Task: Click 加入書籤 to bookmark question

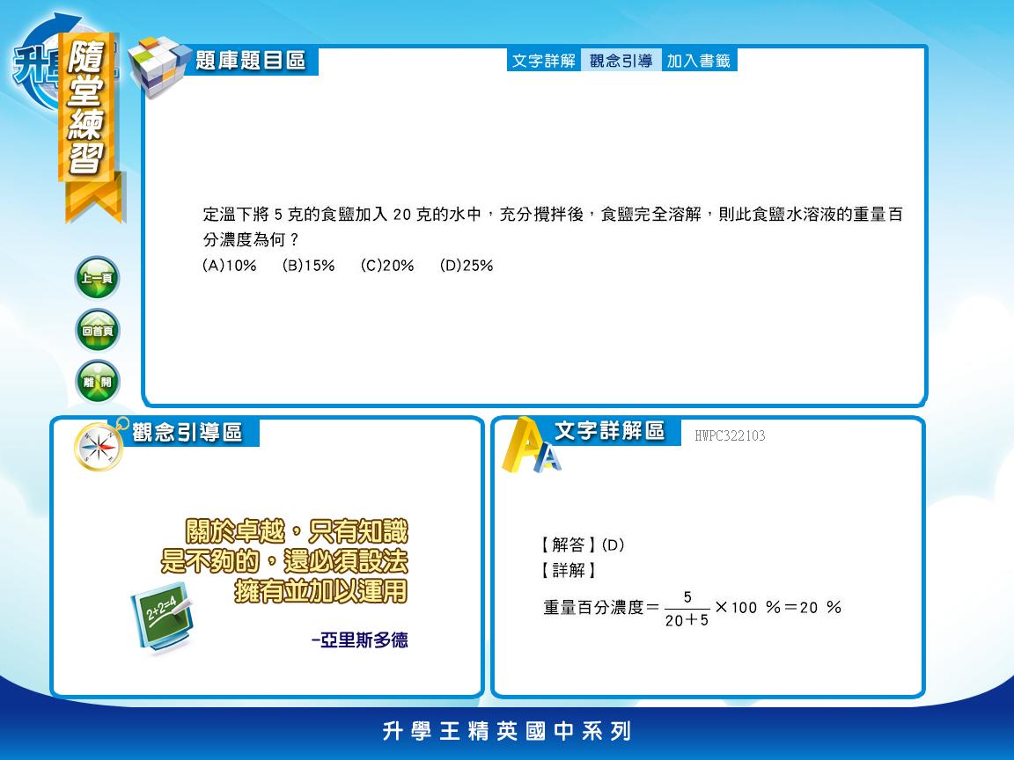Action: pos(699,61)
